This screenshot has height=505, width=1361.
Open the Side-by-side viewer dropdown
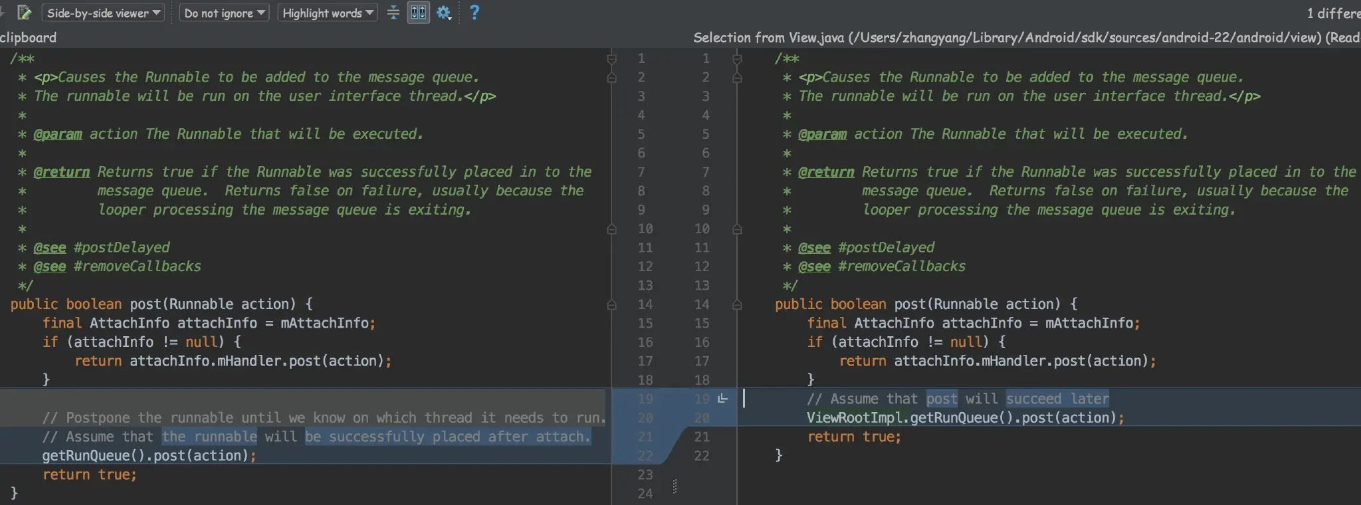[103, 13]
